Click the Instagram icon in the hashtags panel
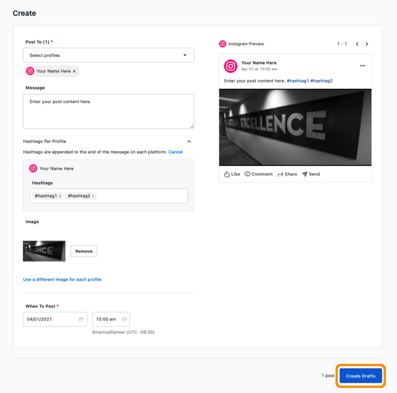 [x=33, y=168]
